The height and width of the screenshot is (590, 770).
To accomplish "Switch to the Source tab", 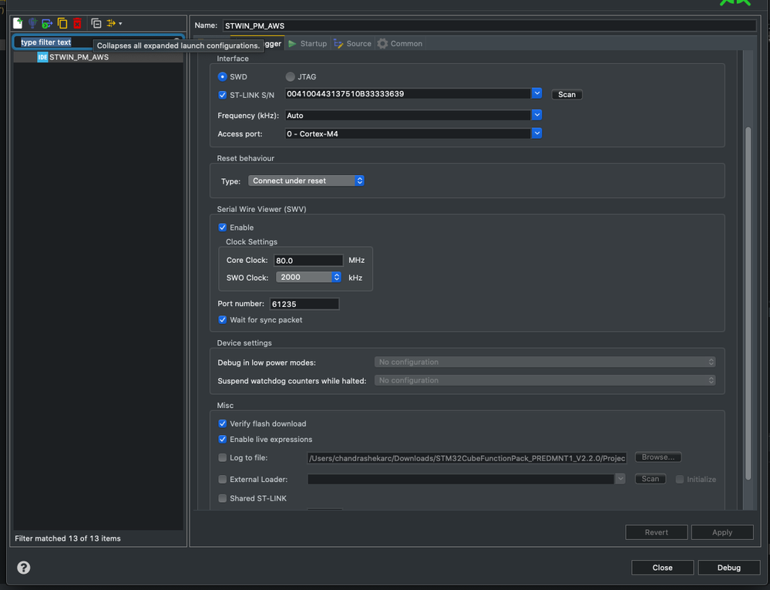I will coord(352,44).
